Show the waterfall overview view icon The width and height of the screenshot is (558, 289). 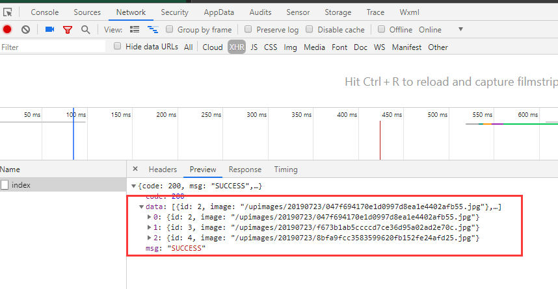(x=153, y=29)
